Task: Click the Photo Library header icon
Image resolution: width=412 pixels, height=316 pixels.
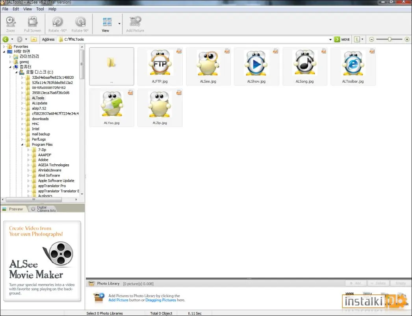Action: [x=91, y=283]
